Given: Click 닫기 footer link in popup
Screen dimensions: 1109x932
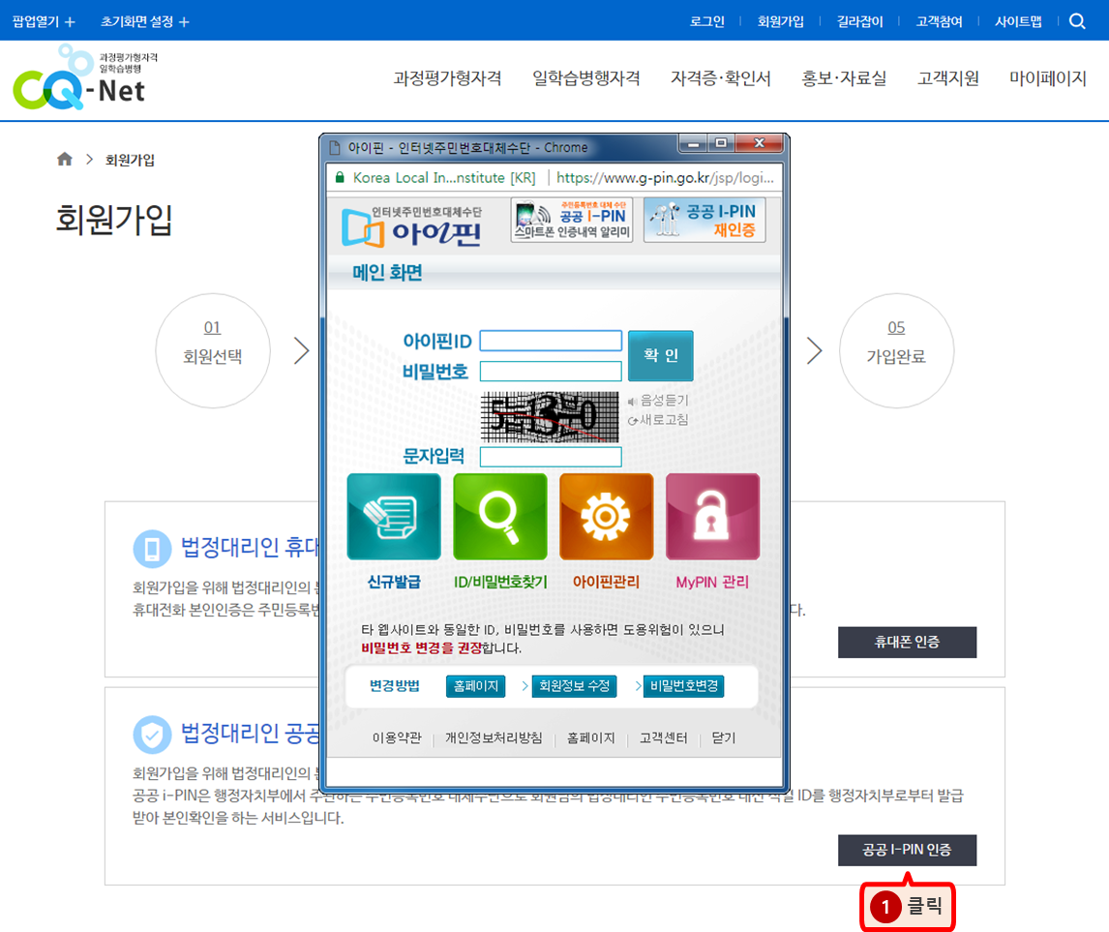Looking at the screenshot, I should [724, 738].
